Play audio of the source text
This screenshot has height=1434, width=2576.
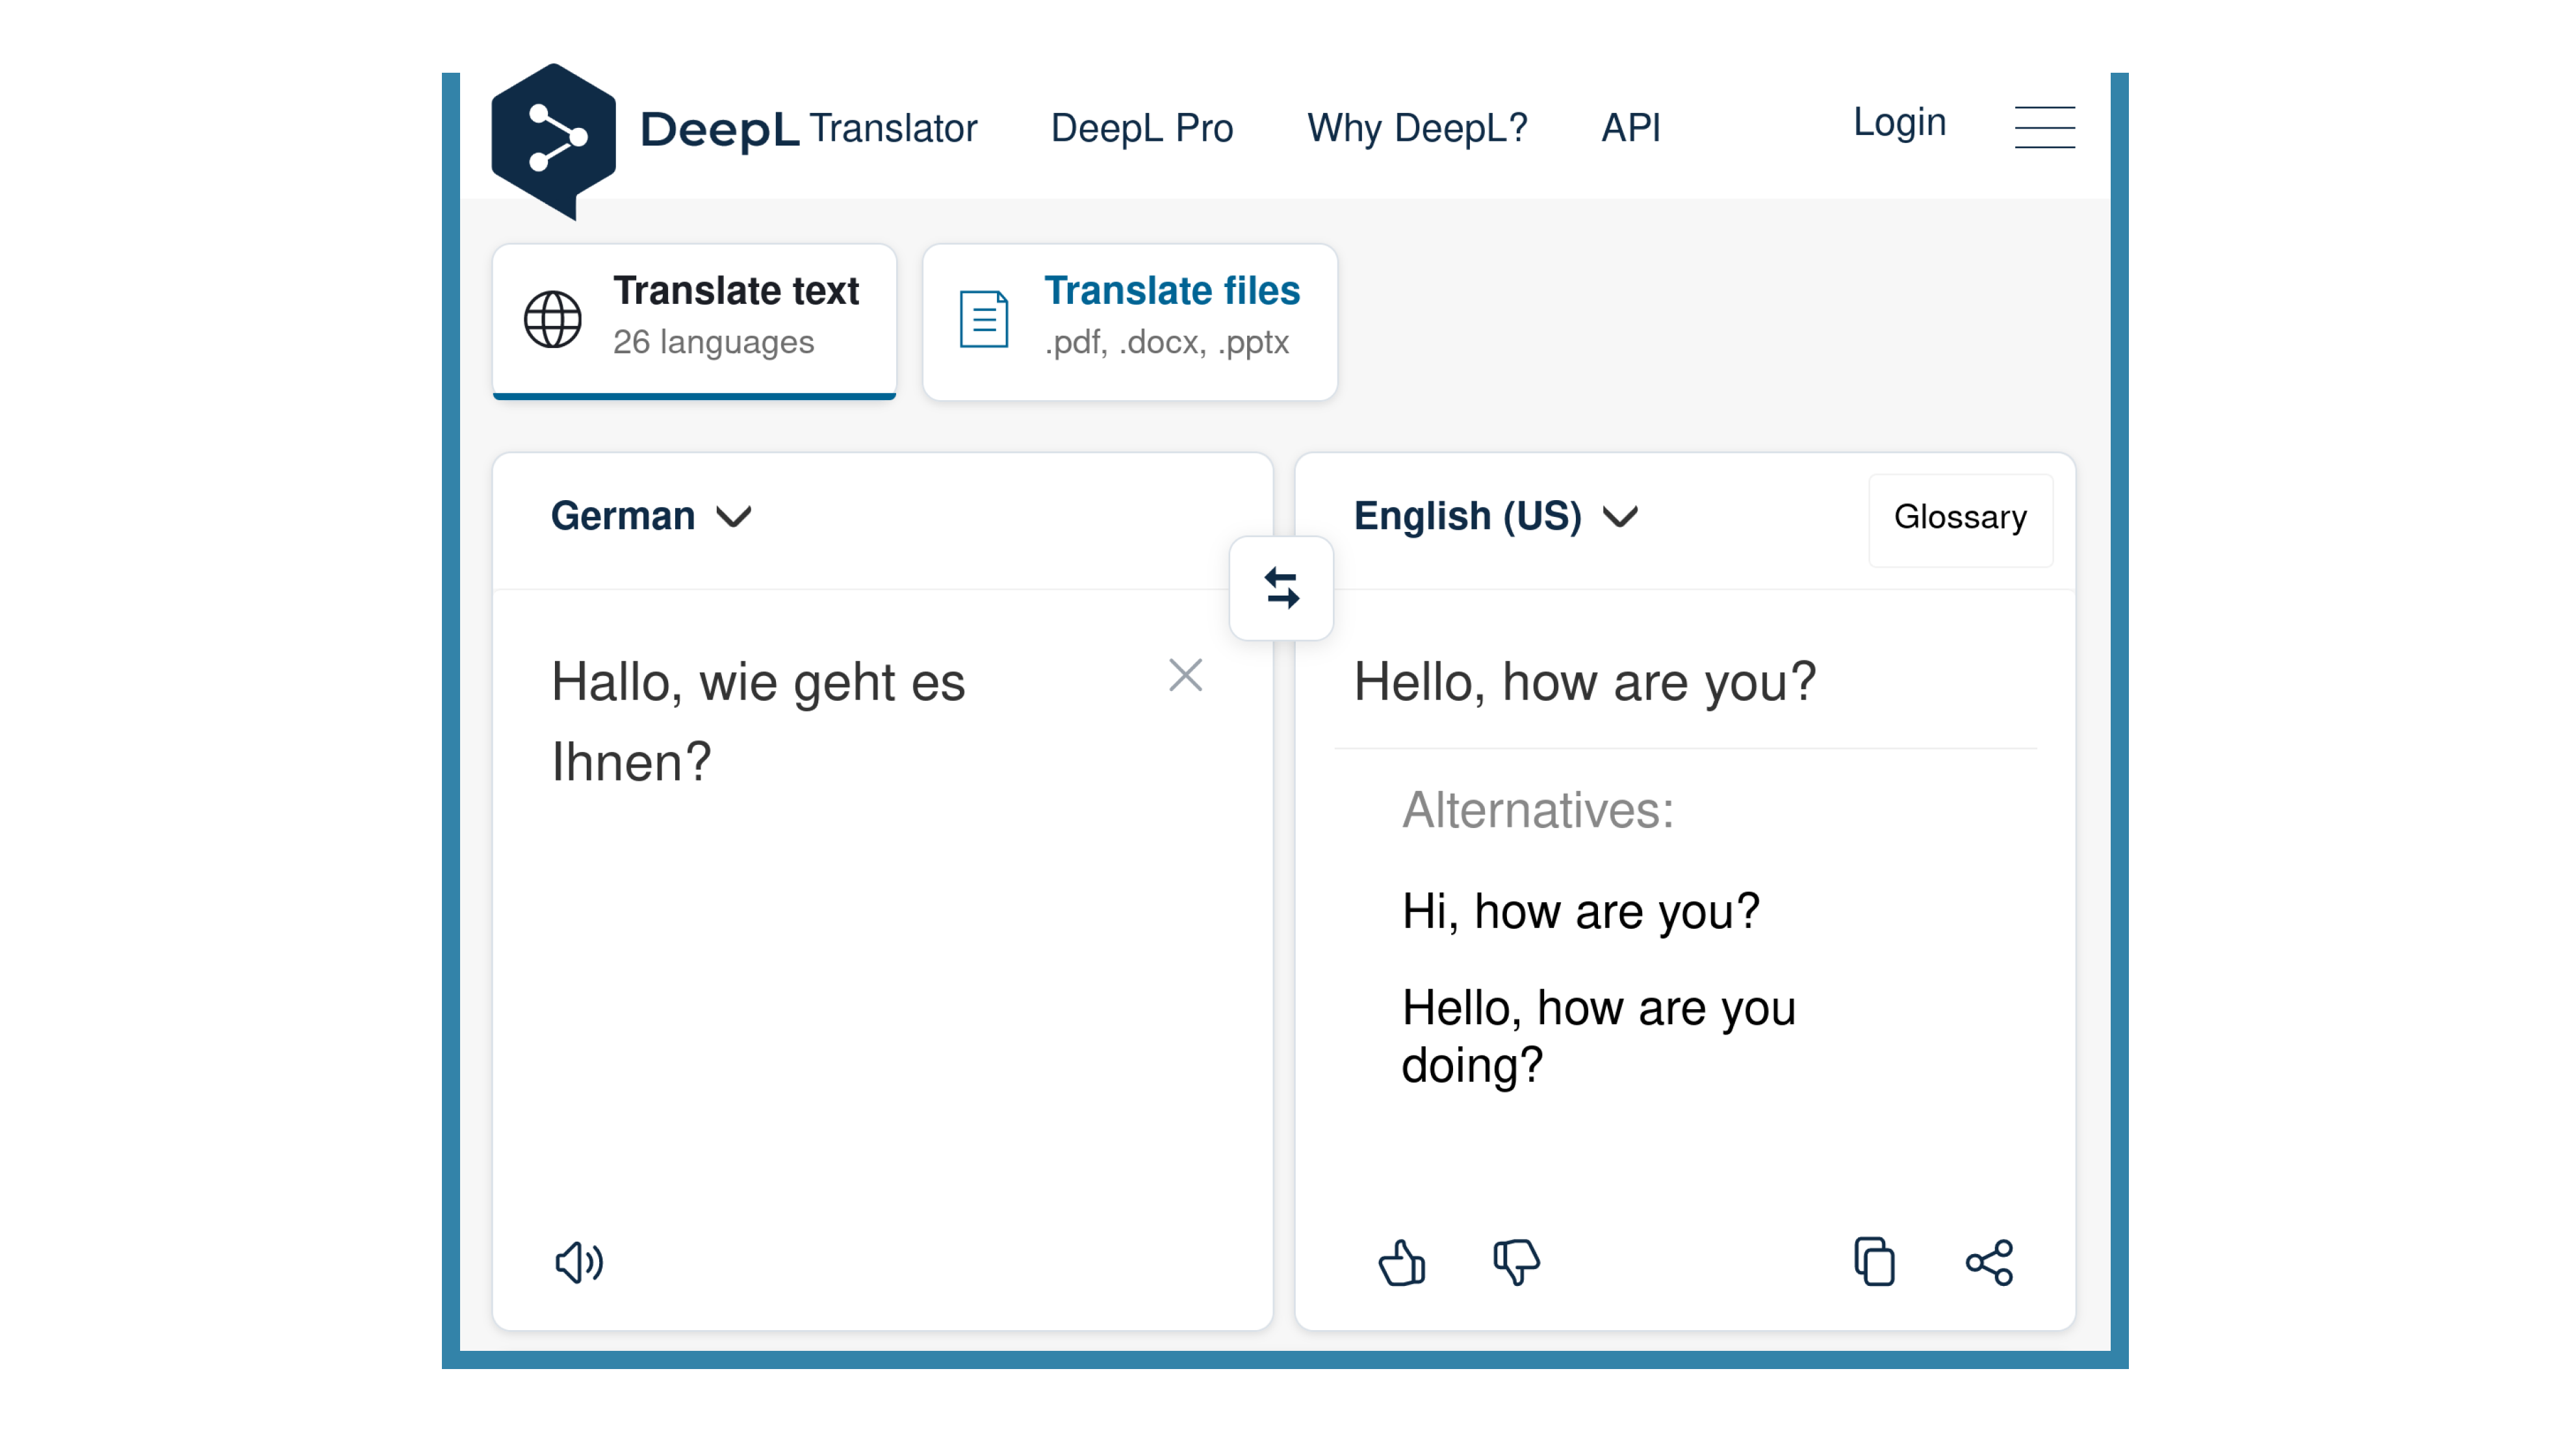(579, 1262)
